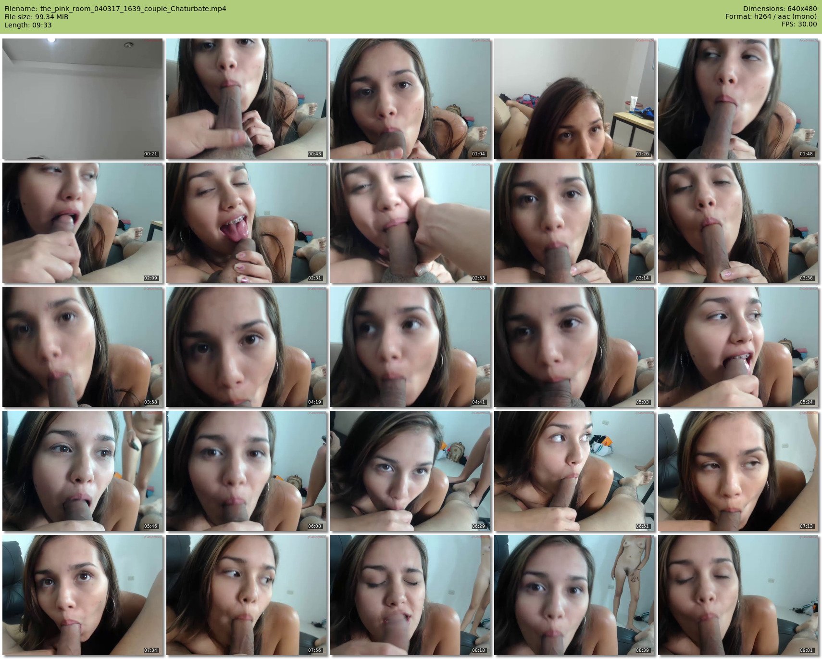Viewport: 822px width, 659px height.
Task: Click the "FPS: 30.00" text
Action: coord(799,25)
